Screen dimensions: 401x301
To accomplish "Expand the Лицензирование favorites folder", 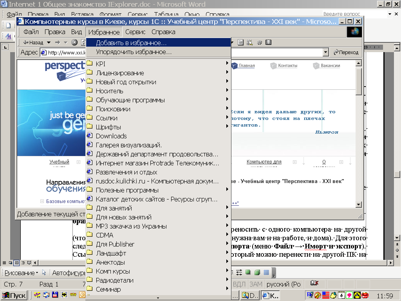I will (158, 73).
